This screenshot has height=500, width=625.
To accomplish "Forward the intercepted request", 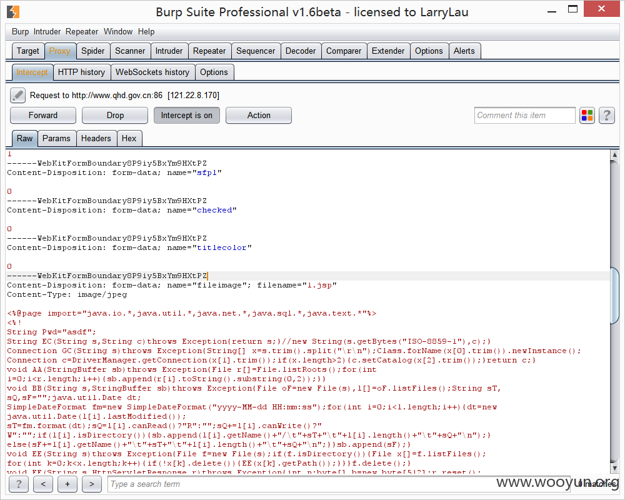I will coord(43,115).
